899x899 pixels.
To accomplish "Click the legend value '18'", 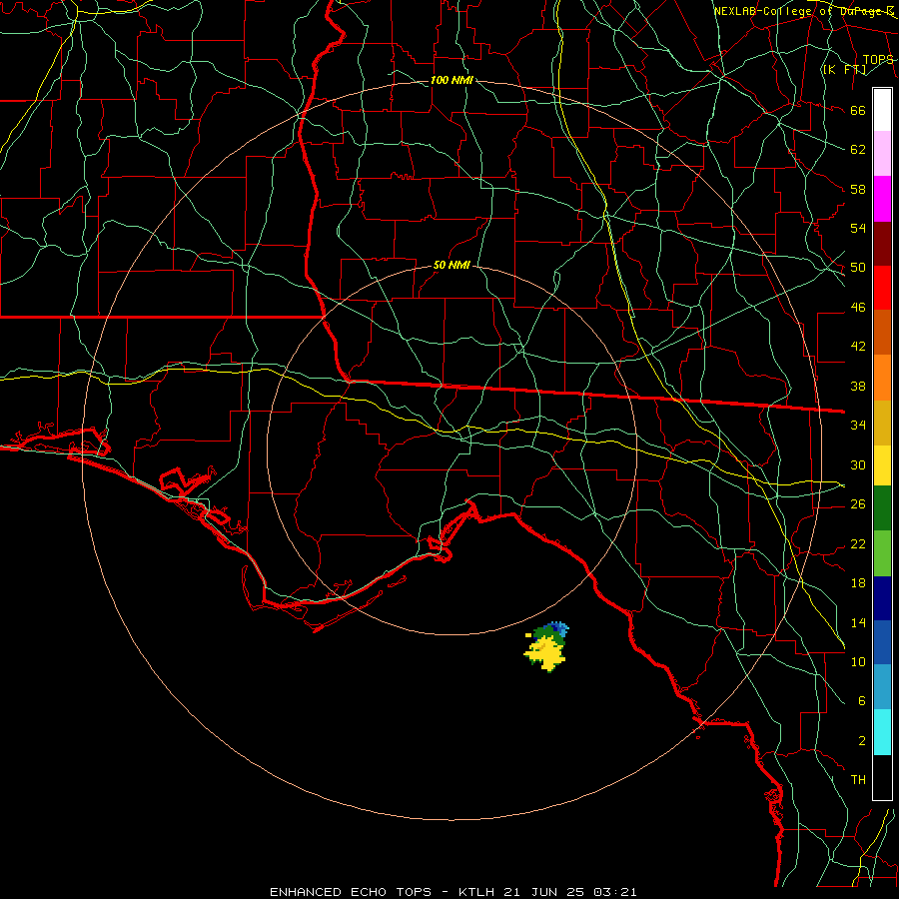I will pyautogui.click(x=858, y=583).
